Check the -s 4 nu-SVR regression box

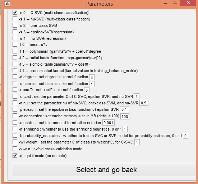pyautogui.click(x=15, y=38)
